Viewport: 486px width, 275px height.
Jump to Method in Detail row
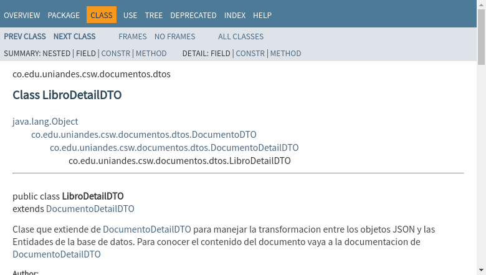pos(285,54)
